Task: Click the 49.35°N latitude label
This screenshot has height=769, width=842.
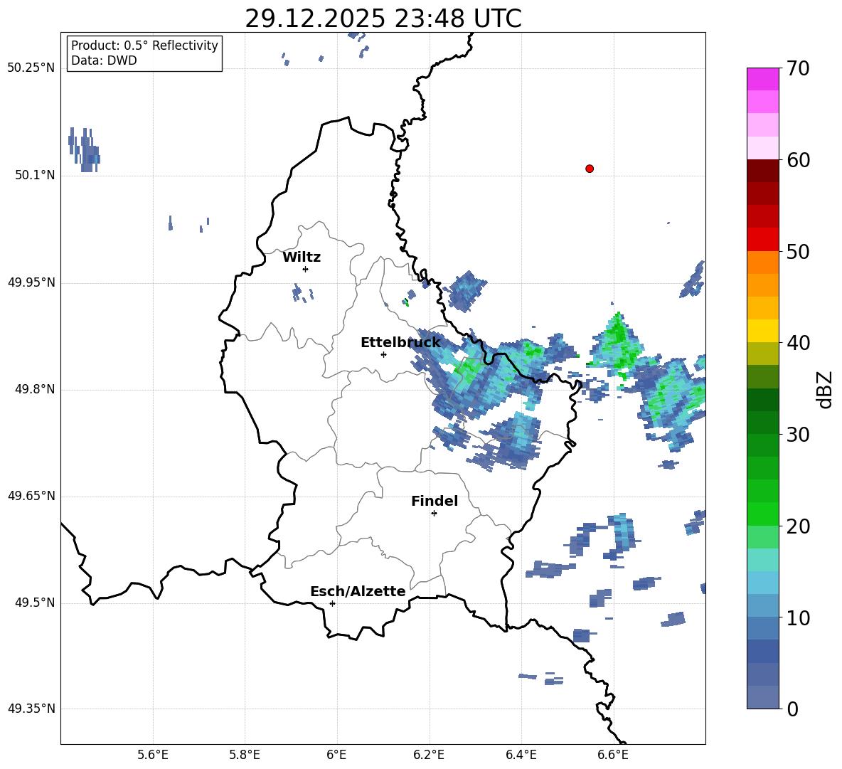Action: (x=31, y=709)
